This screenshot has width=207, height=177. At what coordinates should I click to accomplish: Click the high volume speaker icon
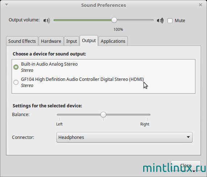(160, 21)
